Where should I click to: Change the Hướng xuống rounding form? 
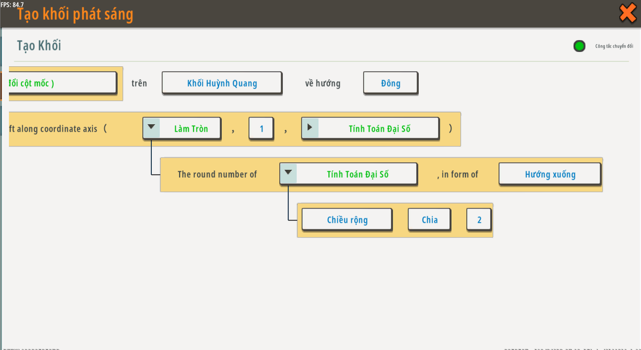click(x=550, y=174)
